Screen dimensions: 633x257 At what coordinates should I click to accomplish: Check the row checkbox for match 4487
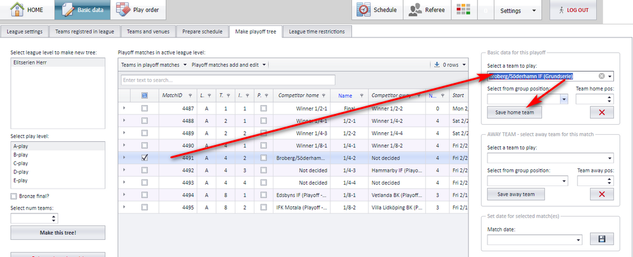pos(144,108)
